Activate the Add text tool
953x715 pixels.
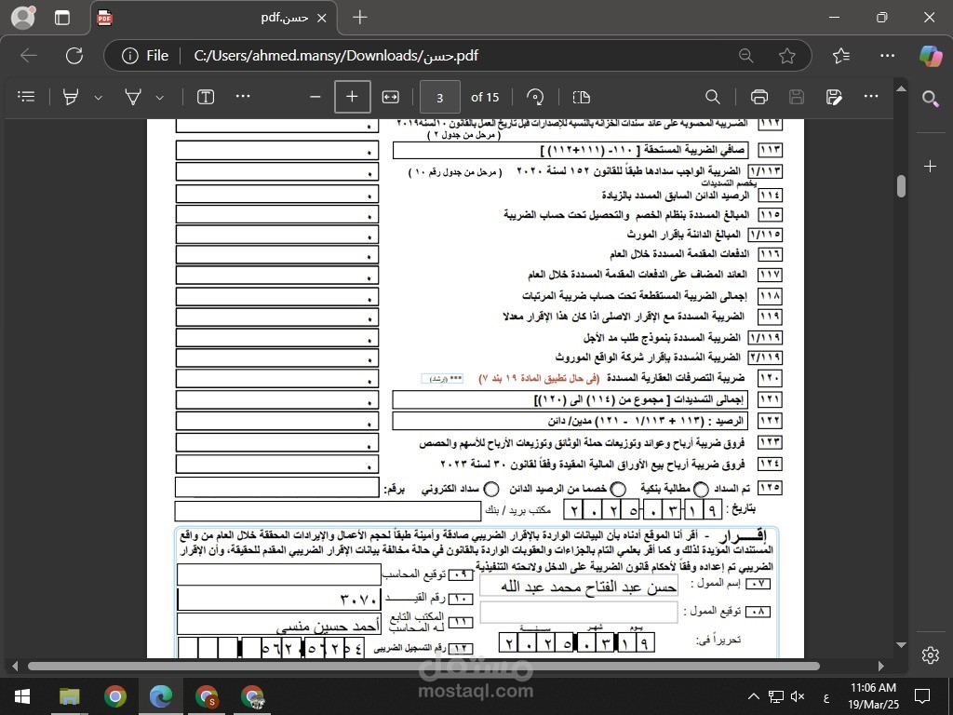click(x=206, y=97)
